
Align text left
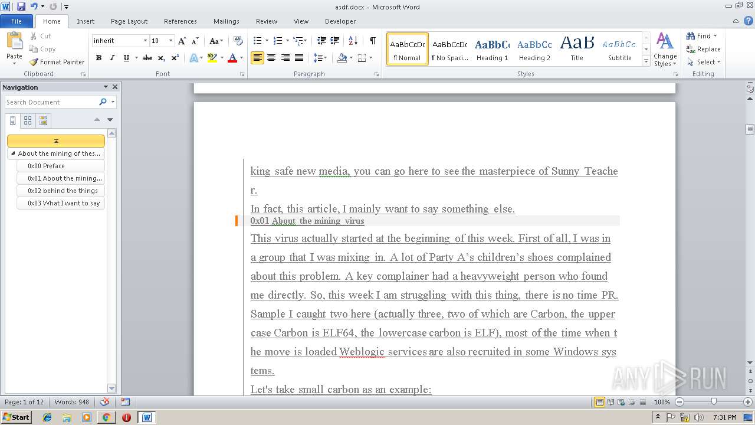(257, 58)
